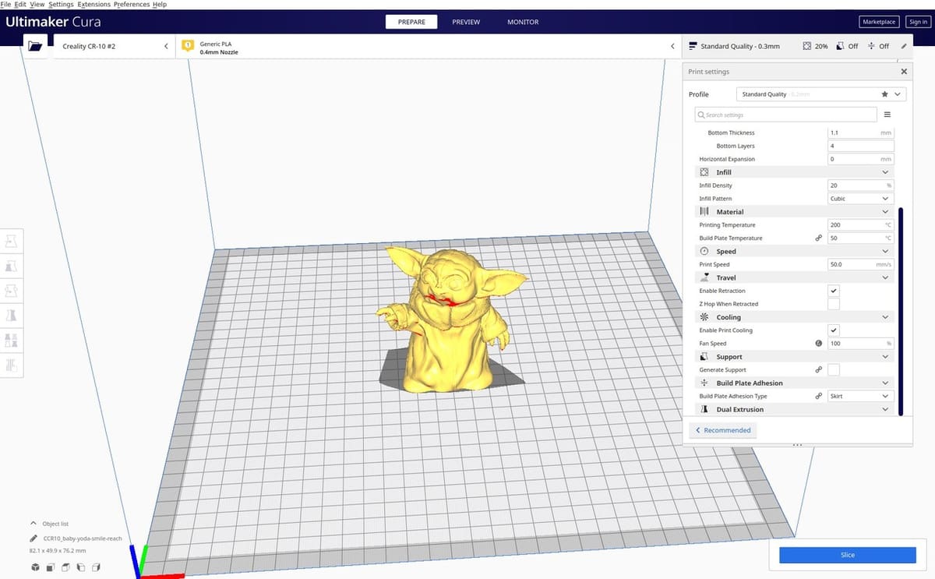
Task: Switch to front view icon
Action: tap(51, 567)
